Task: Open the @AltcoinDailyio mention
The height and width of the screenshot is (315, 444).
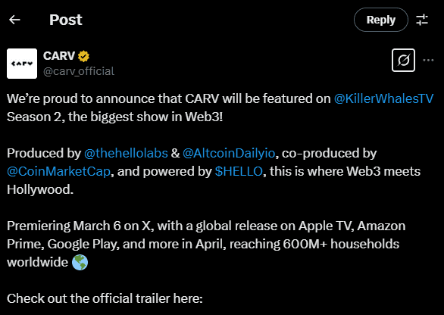Action: tap(229, 153)
